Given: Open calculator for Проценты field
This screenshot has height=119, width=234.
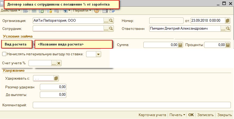Looking at the screenshot, I should coord(228,45).
